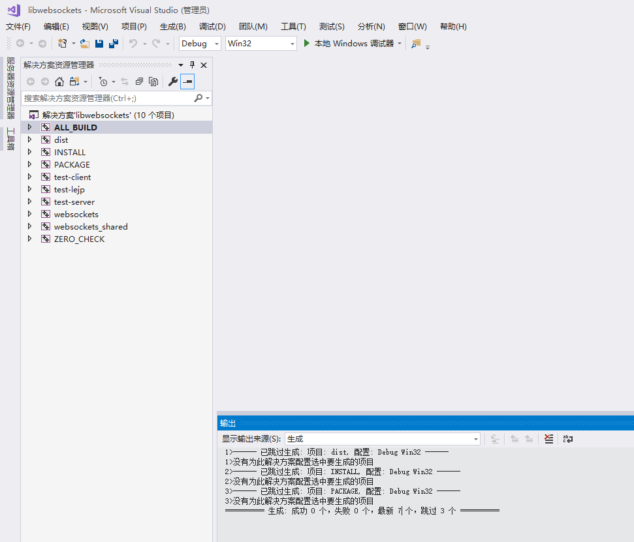Select the PACKAGE project row
Screen dimensions: 634x542
tap(116, 164)
